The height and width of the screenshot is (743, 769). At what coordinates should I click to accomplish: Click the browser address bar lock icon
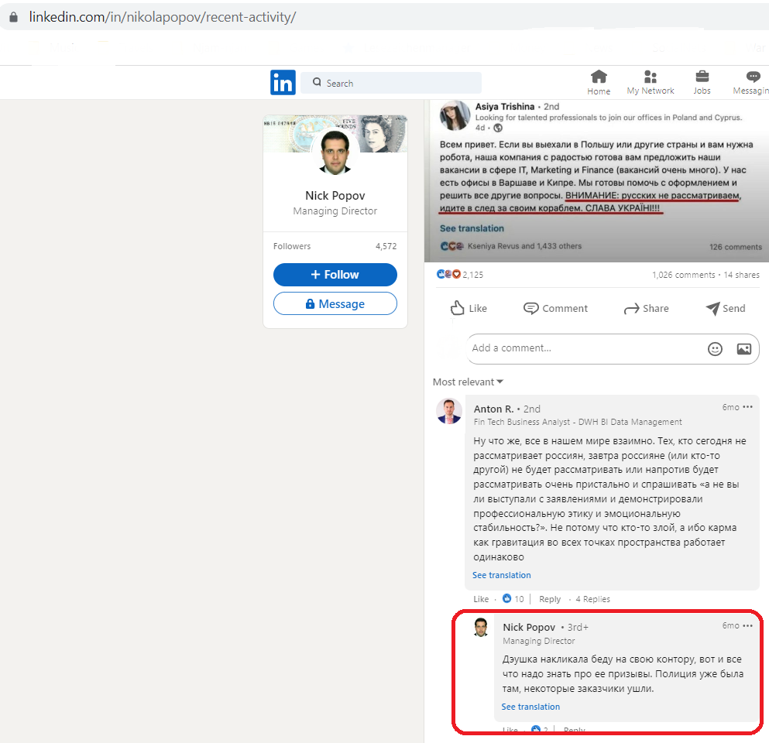coord(14,17)
